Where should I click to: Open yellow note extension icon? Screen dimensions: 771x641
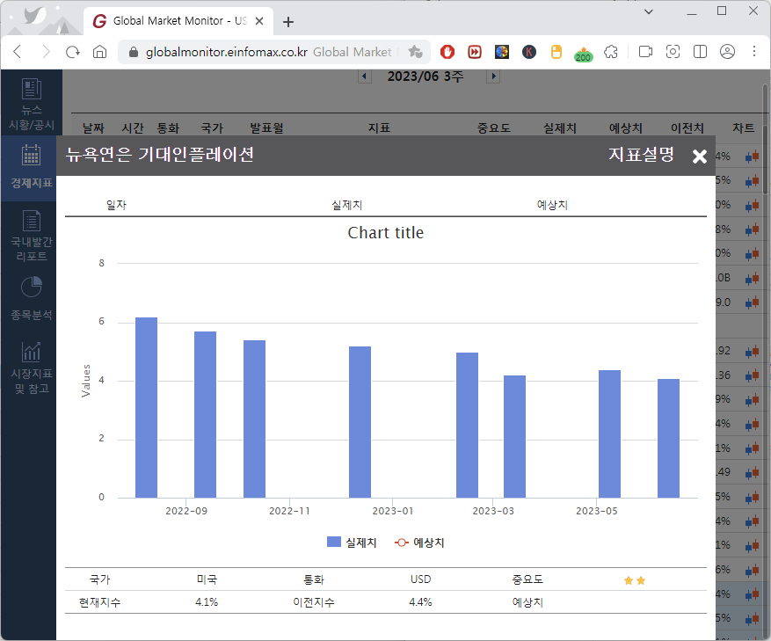click(556, 52)
